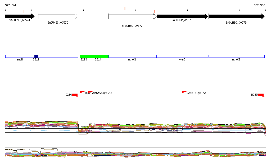The height and width of the screenshot is (162, 271).
Task: Select the dark blue S212 segment
Action: (x=36, y=56)
